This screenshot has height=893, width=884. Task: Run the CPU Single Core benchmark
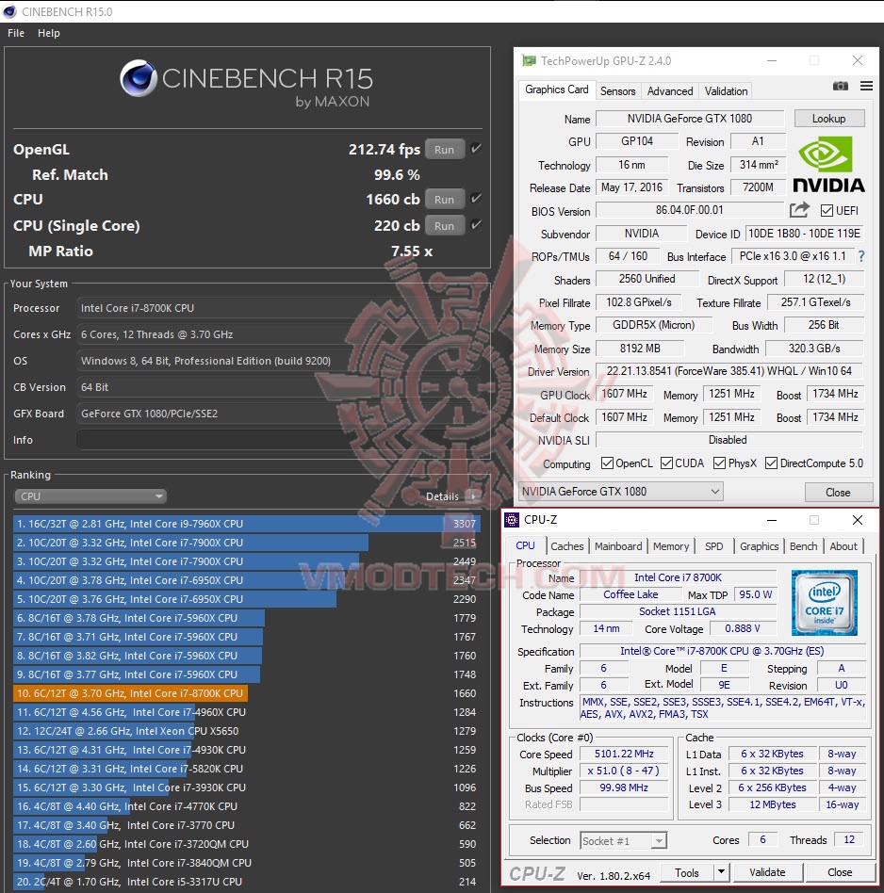(445, 225)
